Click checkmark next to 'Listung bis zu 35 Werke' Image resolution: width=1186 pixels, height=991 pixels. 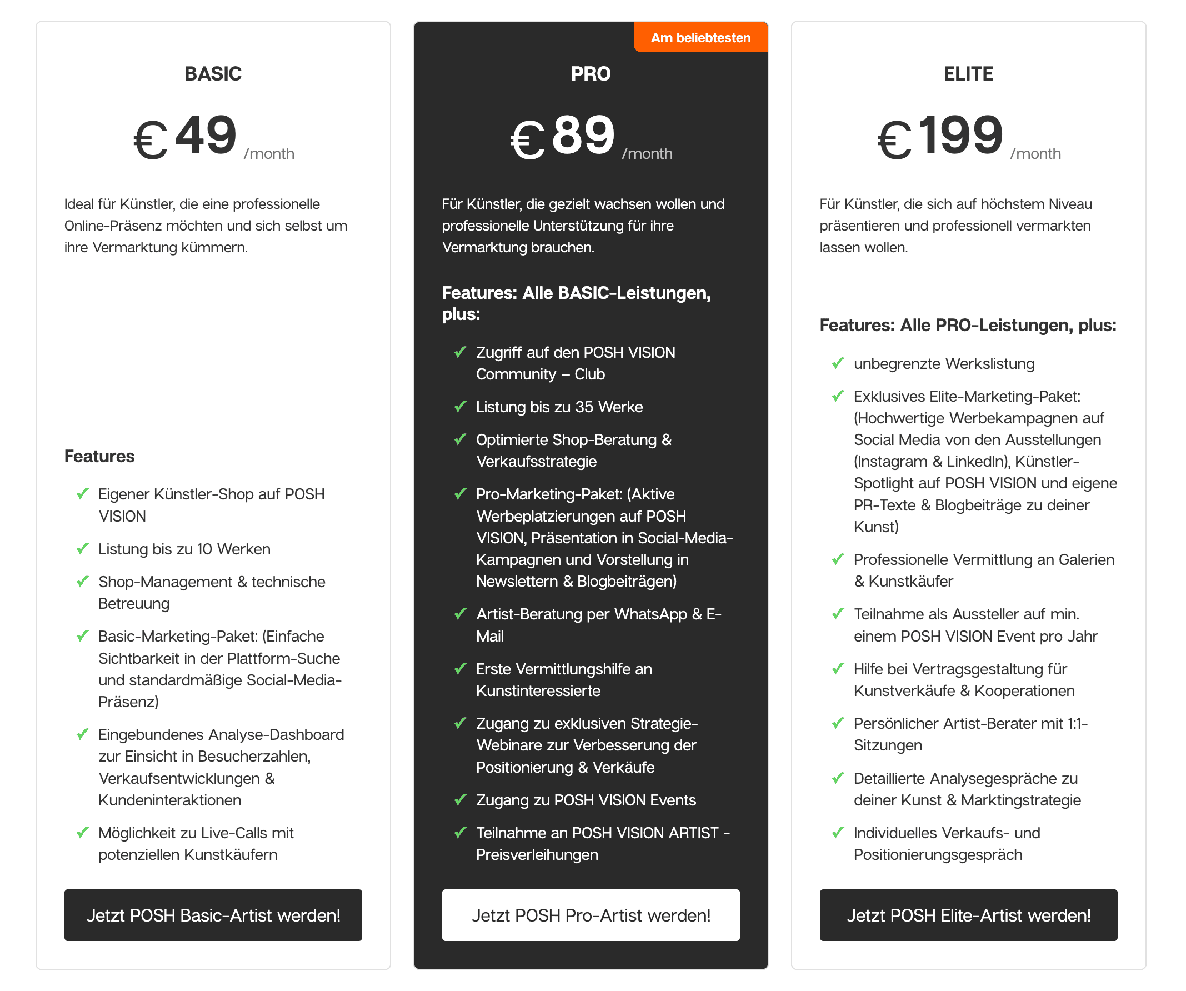pos(461,407)
